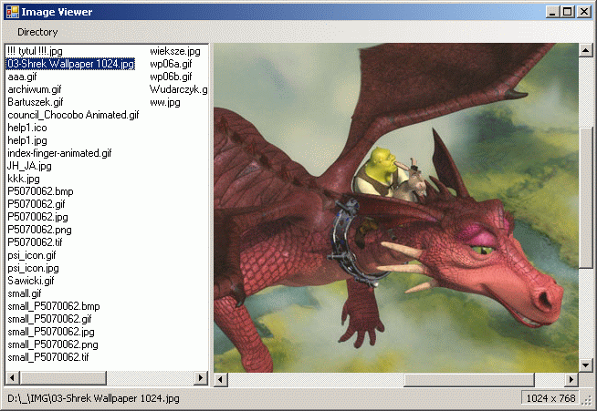597x411 pixels.
Task: Click image pane horizontal scrollbar thumb
Action: tap(469, 379)
